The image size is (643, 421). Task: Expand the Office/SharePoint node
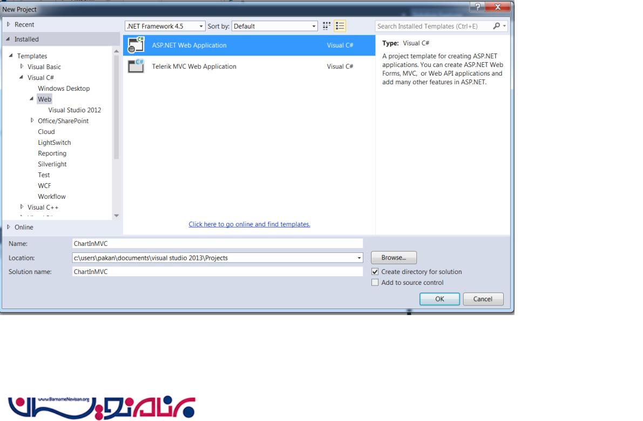32,120
